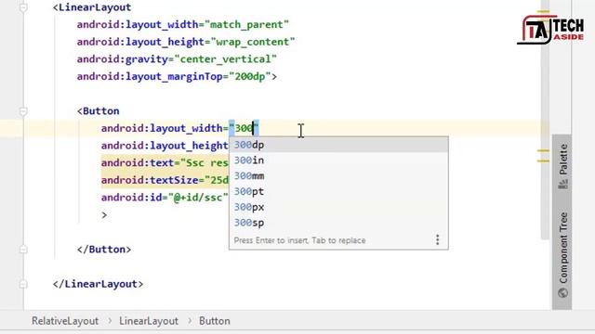This screenshot has width=595, height=334.
Task: Click the RelativeLayout breadcrumb
Action: point(65,321)
